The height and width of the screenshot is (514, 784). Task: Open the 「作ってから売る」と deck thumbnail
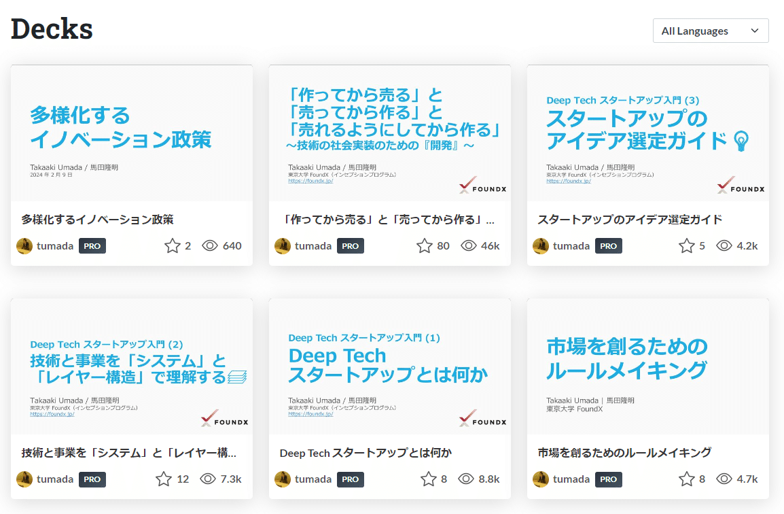[390, 133]
